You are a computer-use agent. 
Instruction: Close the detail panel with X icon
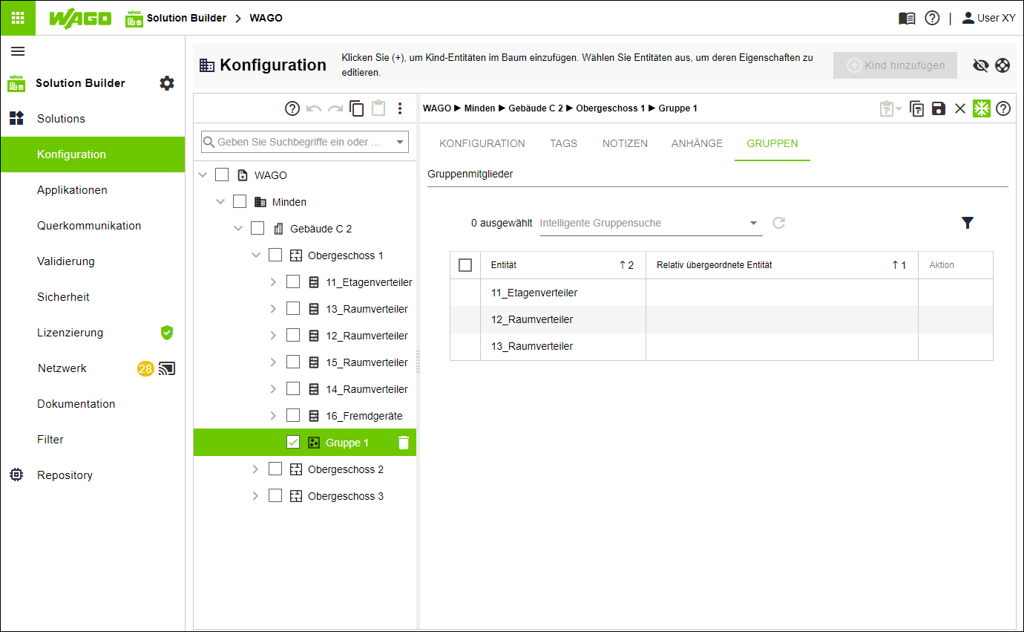coord(960,108)
